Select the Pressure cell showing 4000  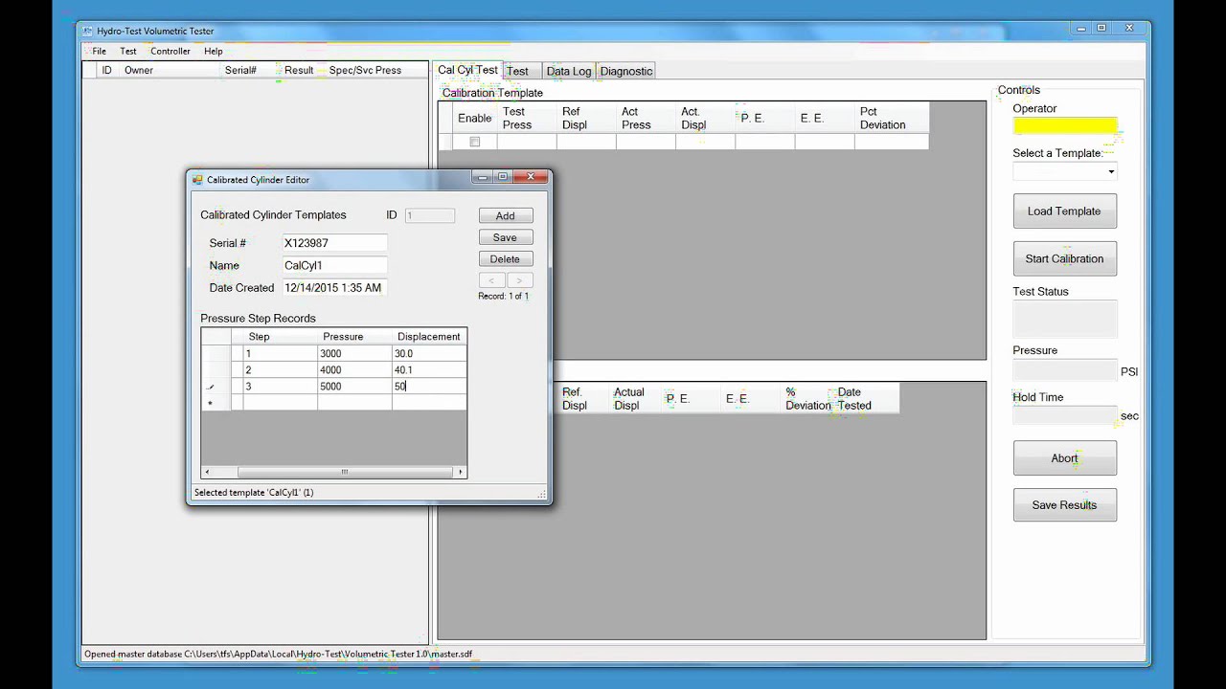tap(354, 369)
